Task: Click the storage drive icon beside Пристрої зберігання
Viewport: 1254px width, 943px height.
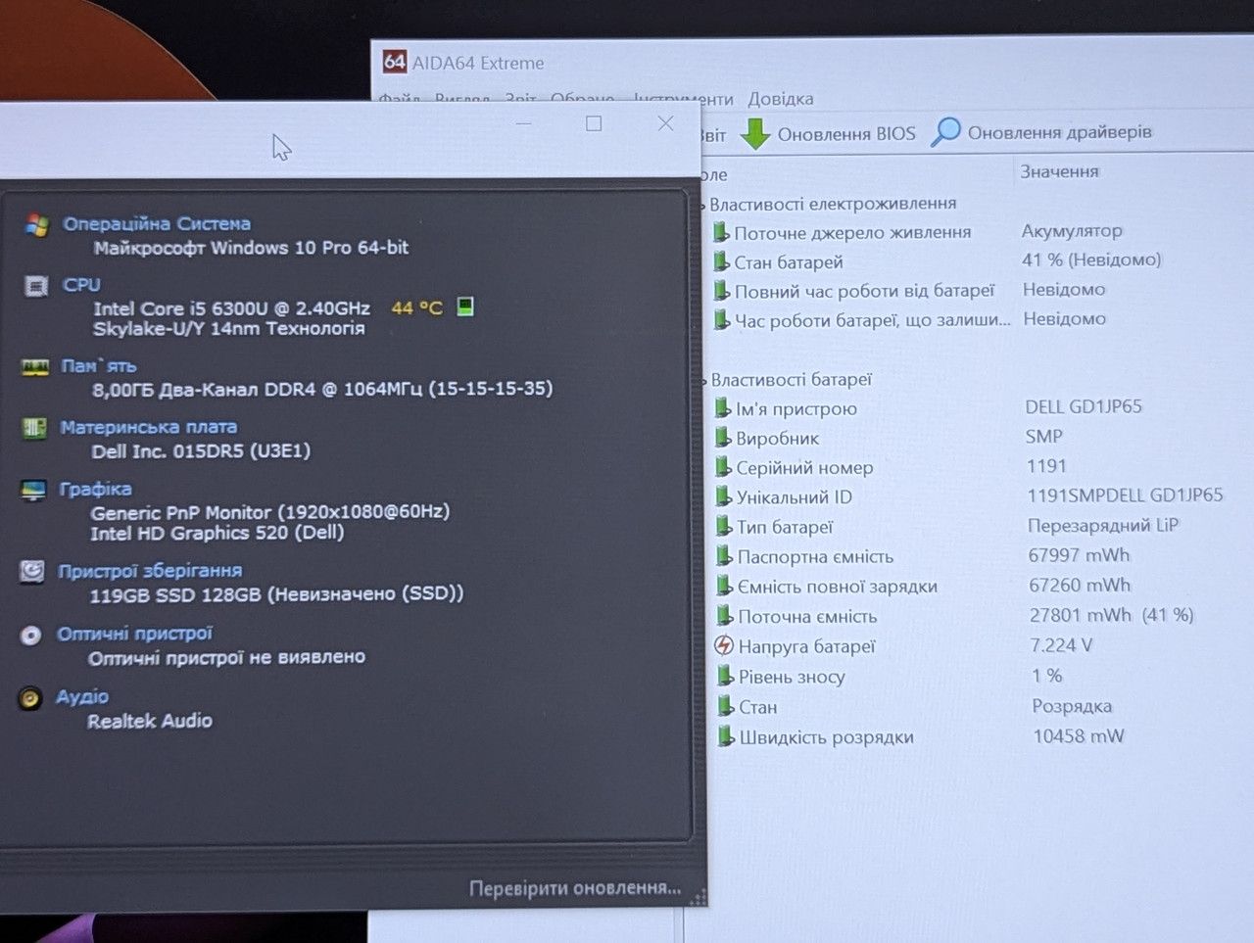Action: [x=32, y=571]
